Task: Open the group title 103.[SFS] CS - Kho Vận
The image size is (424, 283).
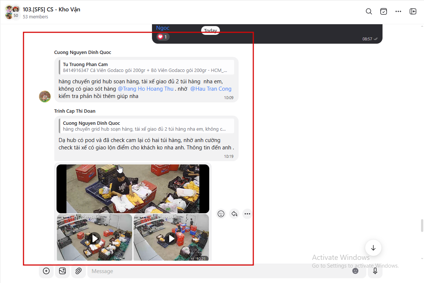Action: pyautogui.click(x=51, y=10)
